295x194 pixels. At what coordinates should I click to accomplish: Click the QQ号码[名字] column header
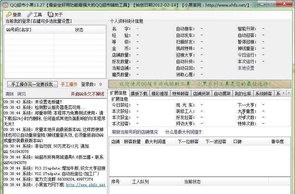click(29, 30)
